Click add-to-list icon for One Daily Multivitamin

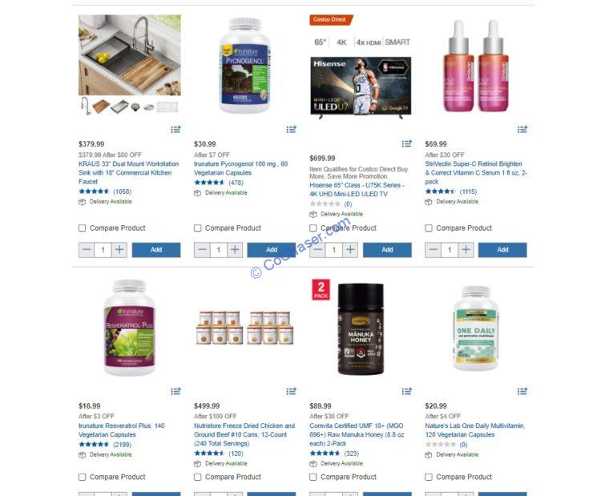pyautogui.click(x=522, y=391)
